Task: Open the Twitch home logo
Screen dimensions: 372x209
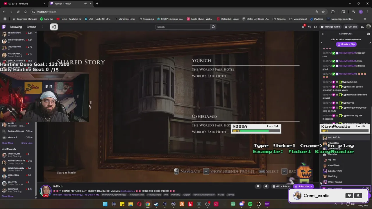Action: coord(3,27)
